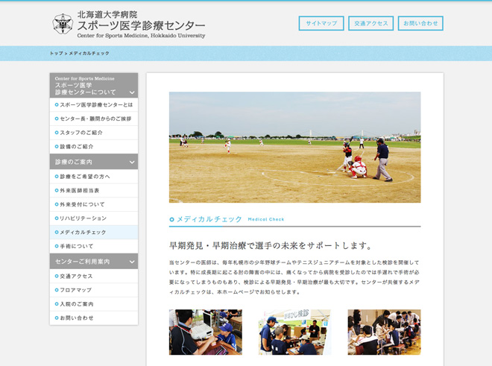492x366 pixels.
Task: Click circle icon beside メディカルチェック heading
Action: click(x=171, y=219)
